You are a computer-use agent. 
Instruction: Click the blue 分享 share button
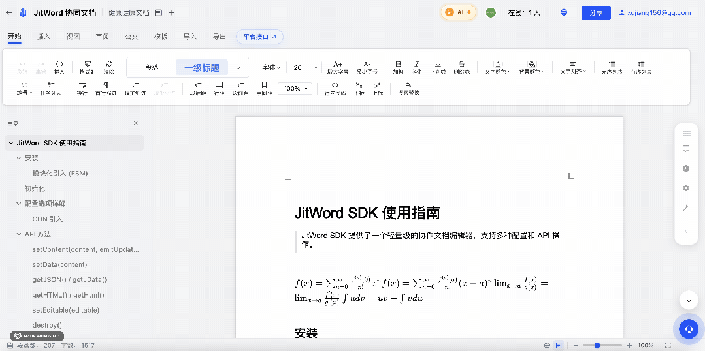[596, 12]
